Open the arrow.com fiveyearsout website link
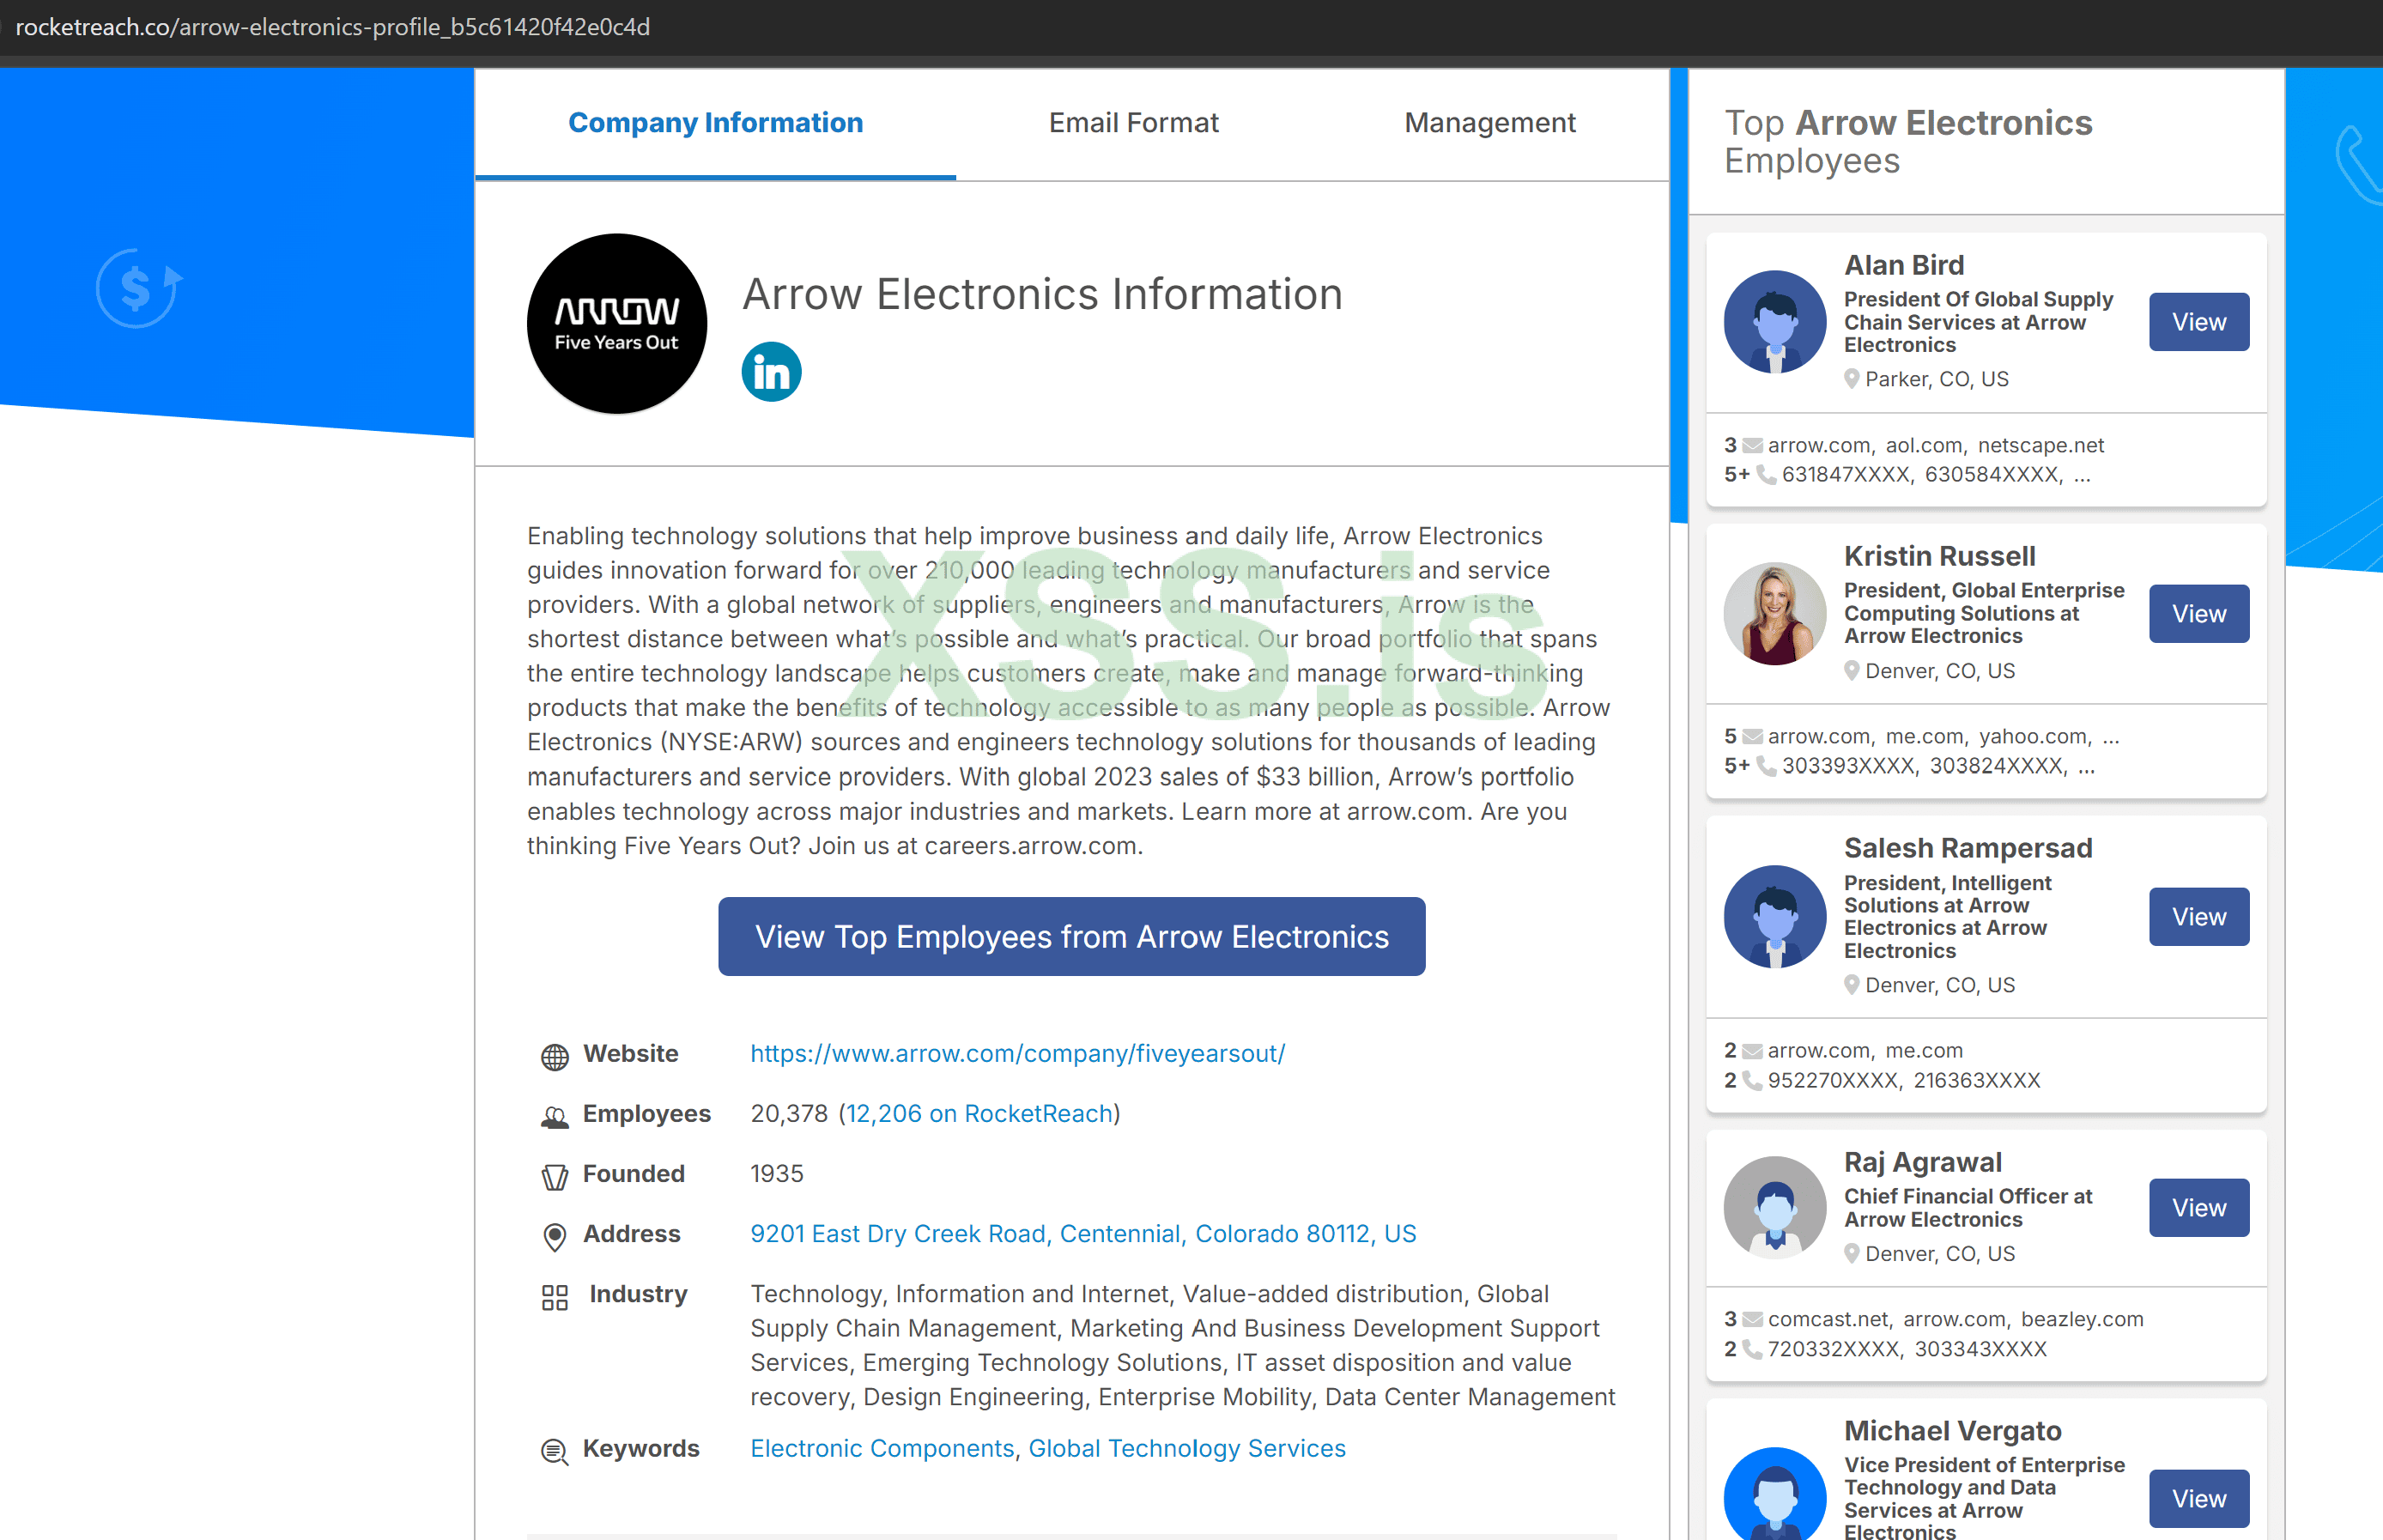This screenshot has width=2383, height=1540. [x=1017, y=1053]
